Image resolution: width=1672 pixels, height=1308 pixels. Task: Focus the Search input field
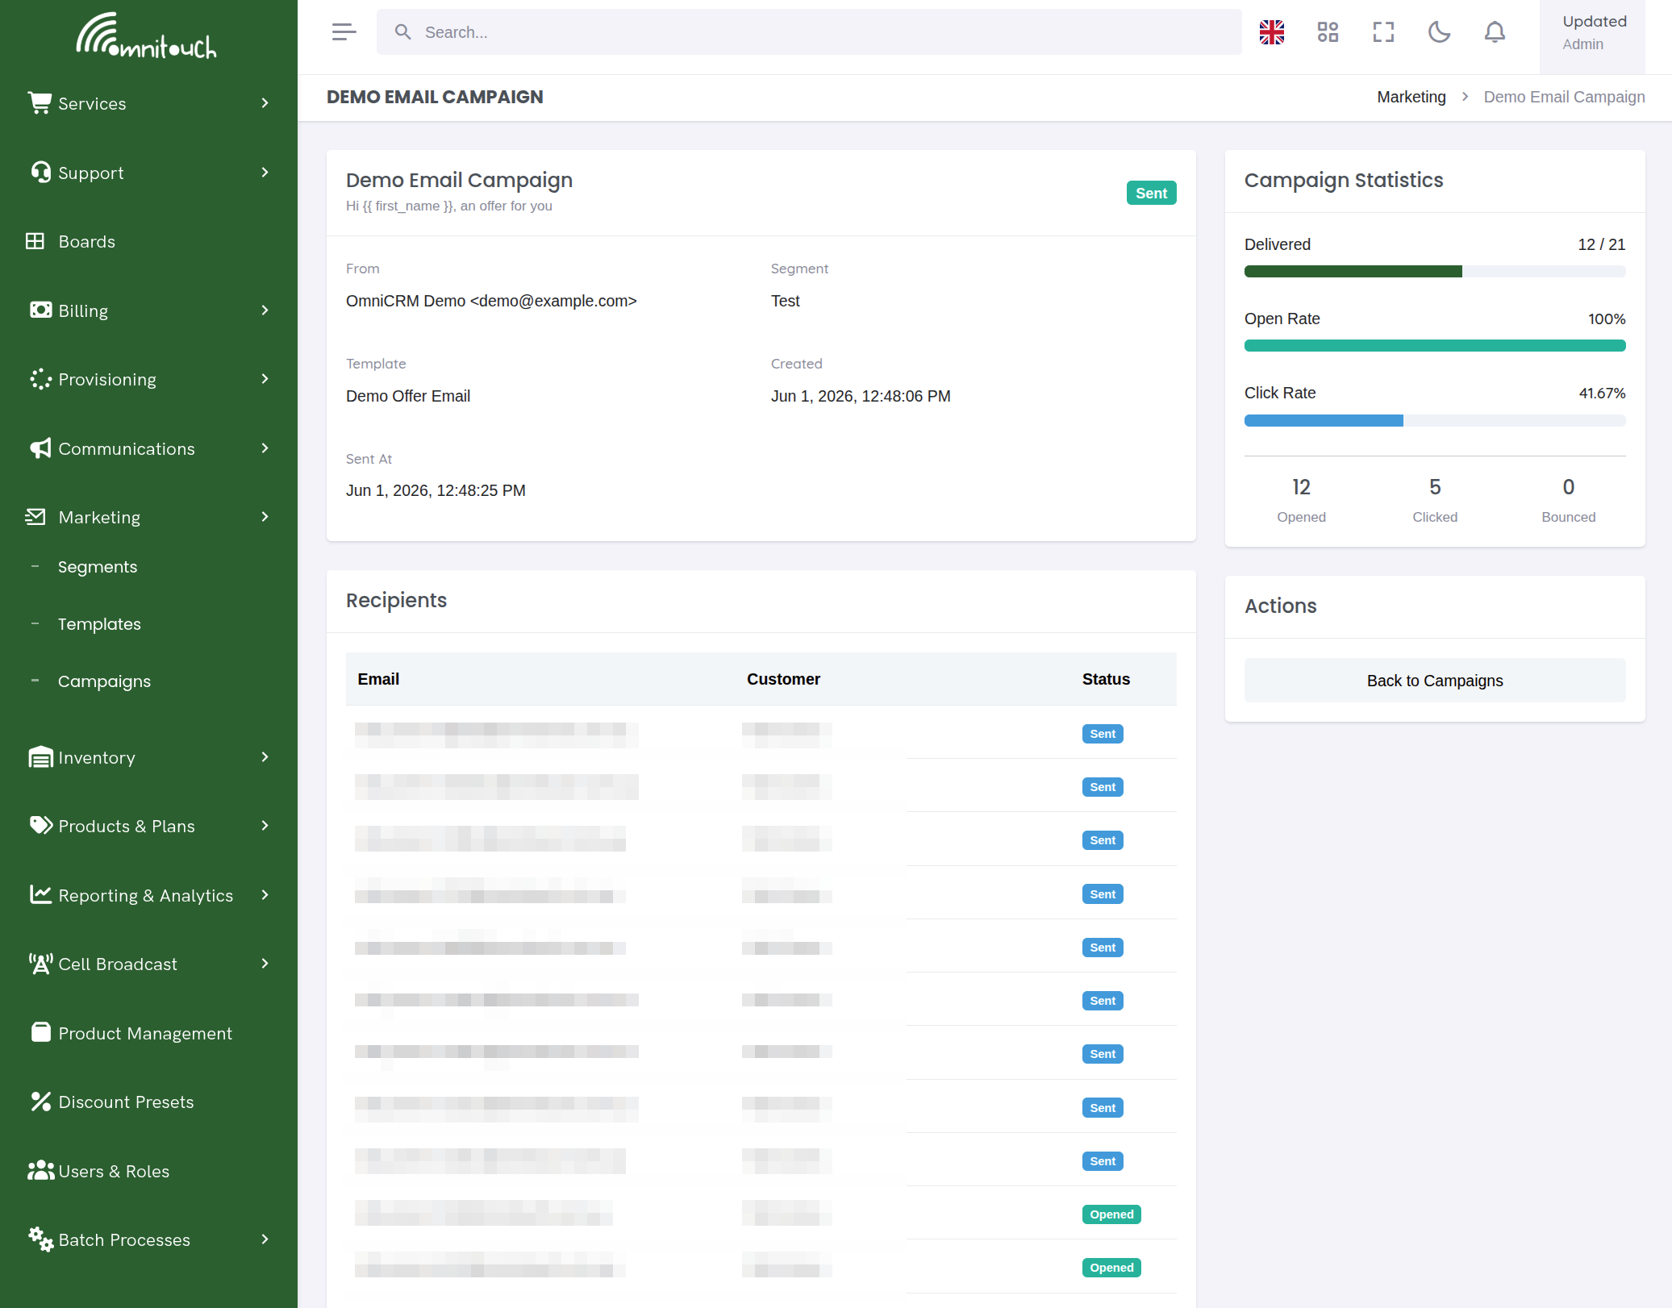coord(809,32)
